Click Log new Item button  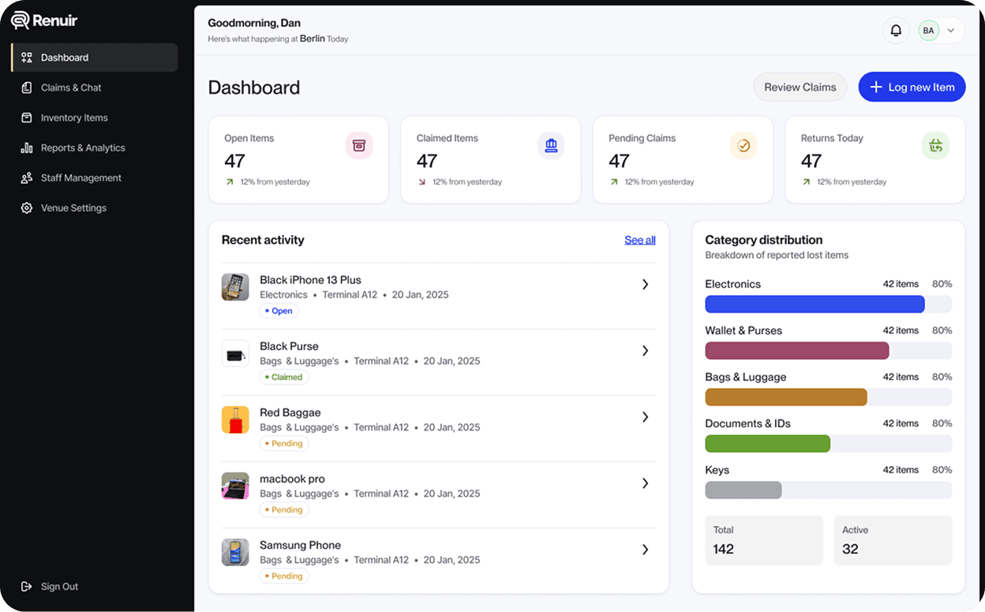pyautogui.click(x=912, y=88)
